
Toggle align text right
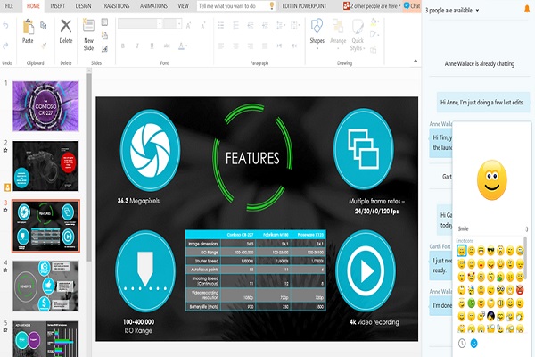[x=250, y=46]
